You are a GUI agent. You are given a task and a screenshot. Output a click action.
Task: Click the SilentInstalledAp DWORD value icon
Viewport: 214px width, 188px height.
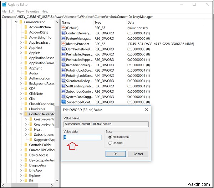point(63,81)
